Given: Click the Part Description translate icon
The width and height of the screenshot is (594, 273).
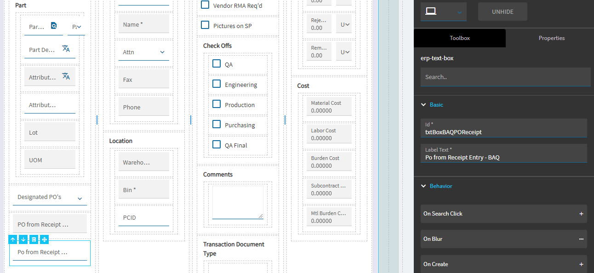Looking at the screenshot, I should coord(66,49).
